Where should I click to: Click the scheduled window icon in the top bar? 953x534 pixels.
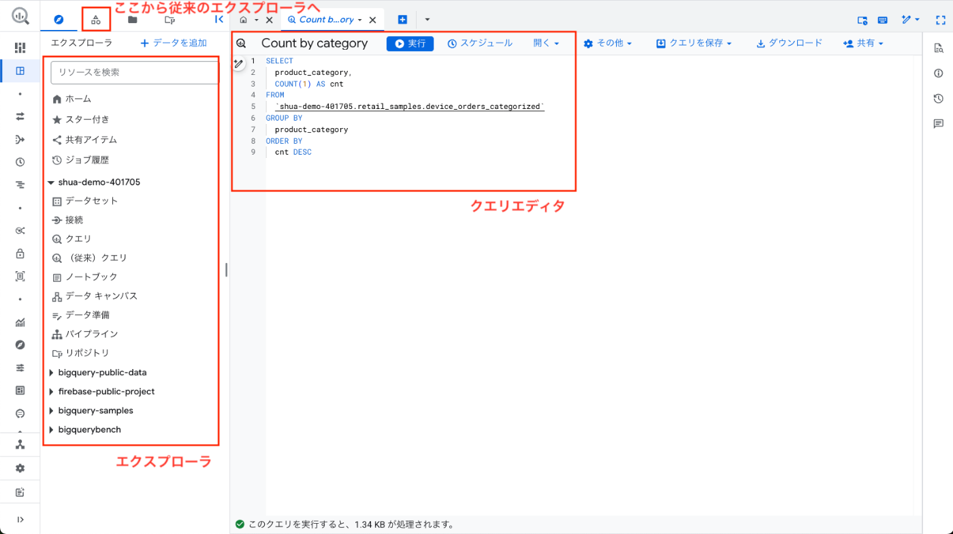(862, 20)
